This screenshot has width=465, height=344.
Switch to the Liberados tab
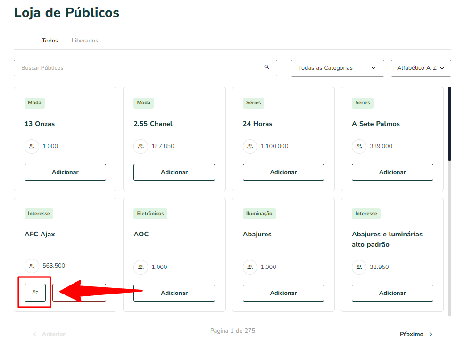coord(85,41)
